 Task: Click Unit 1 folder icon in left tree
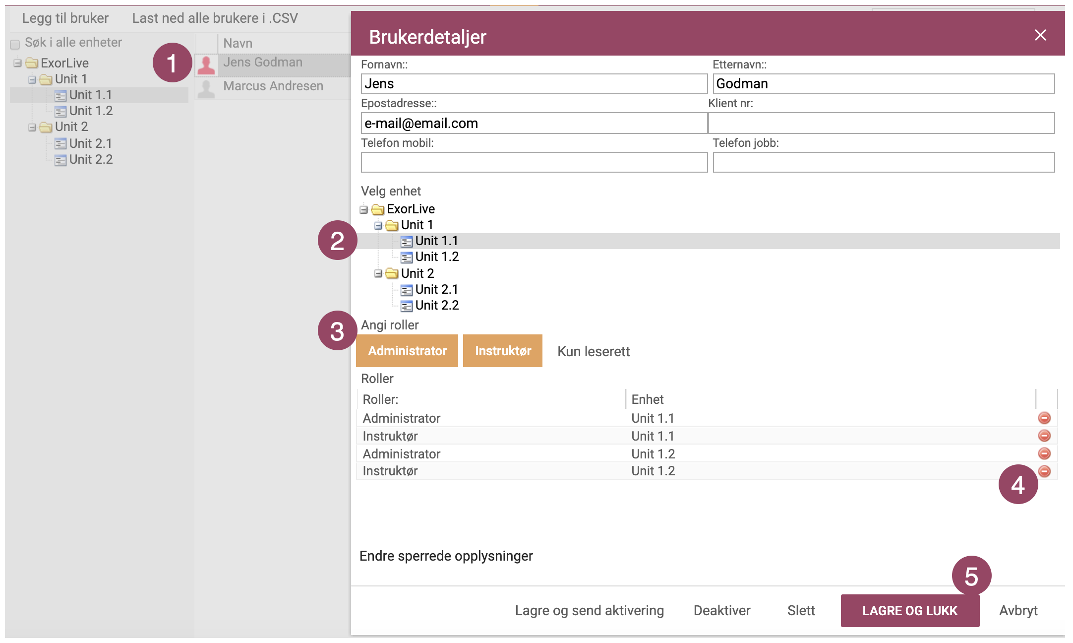tap(46, 79)
